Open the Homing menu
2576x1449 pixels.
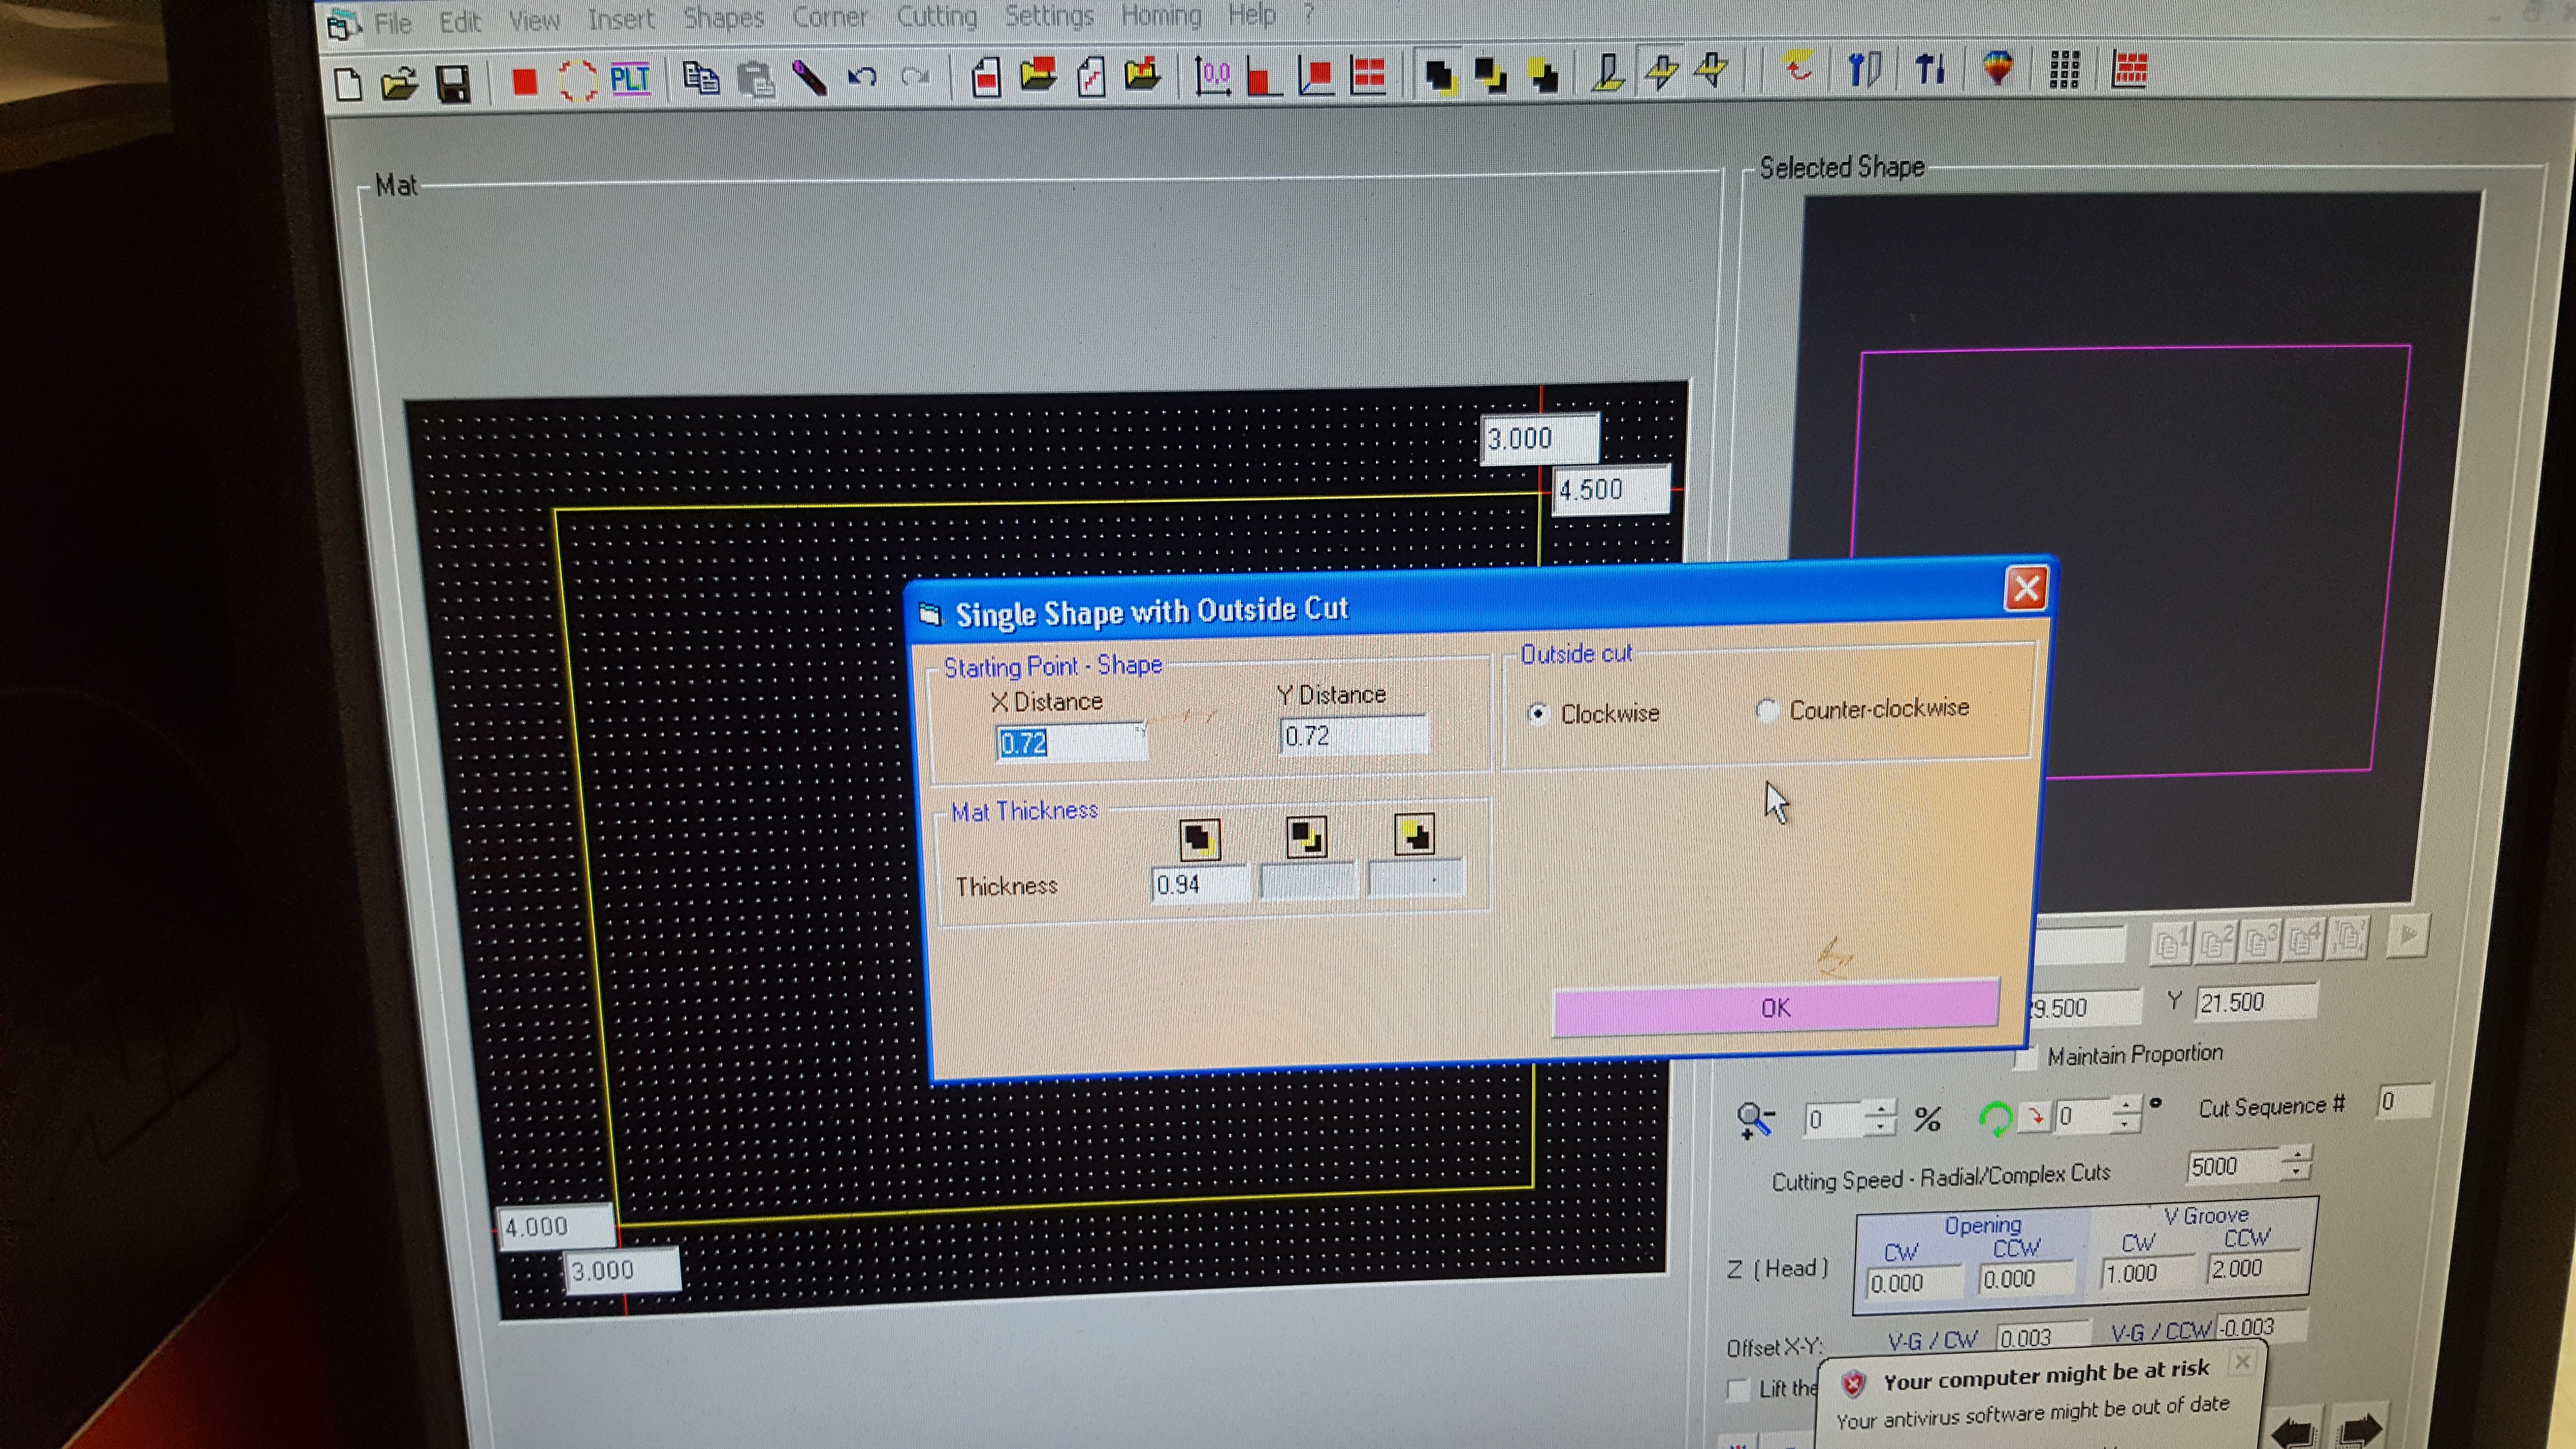[1161, 15]
